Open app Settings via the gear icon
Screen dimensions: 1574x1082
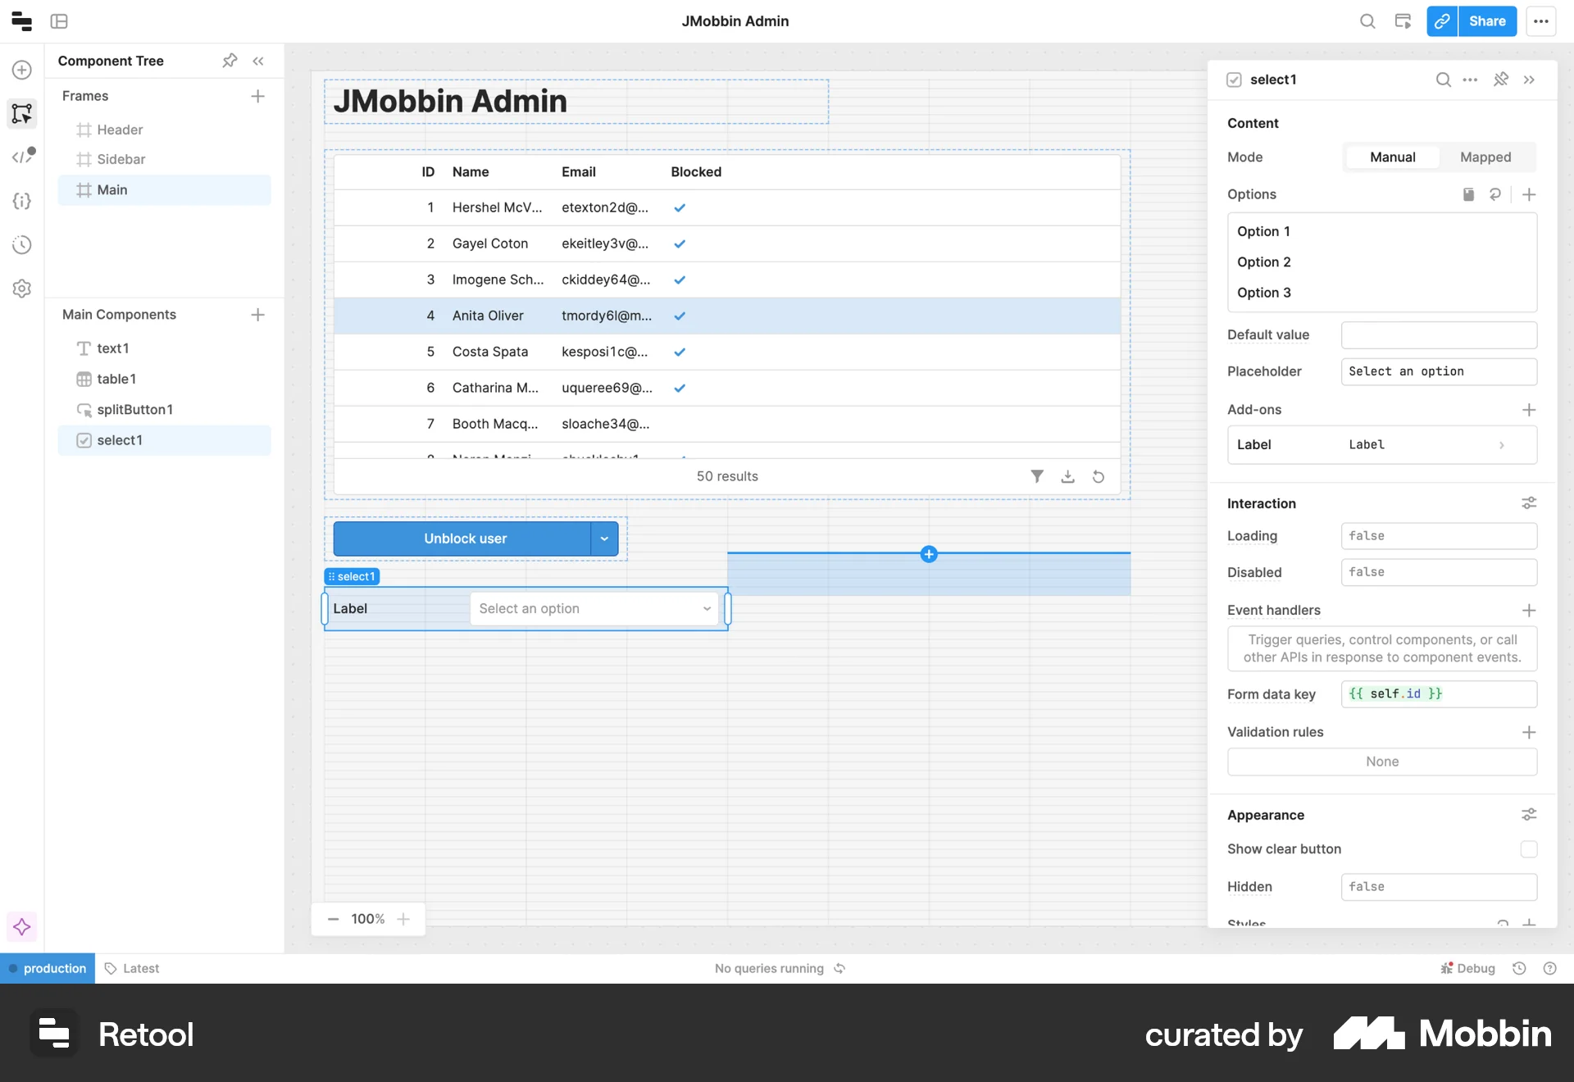(x=21, y=288)
